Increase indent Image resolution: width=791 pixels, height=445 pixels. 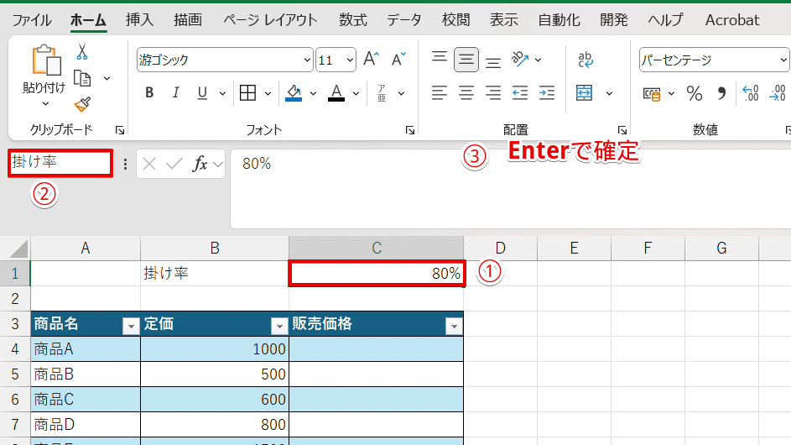[x=547, y=93]
